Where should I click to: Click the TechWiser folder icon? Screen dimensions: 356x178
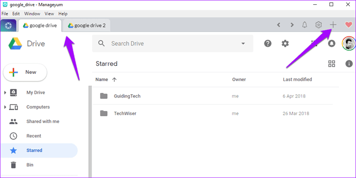(104, 113)
